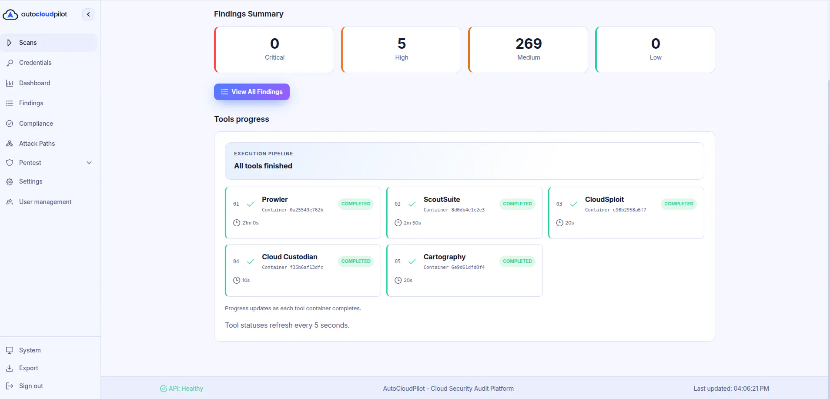Click the clock icon beside 10s

pos(237,280)
